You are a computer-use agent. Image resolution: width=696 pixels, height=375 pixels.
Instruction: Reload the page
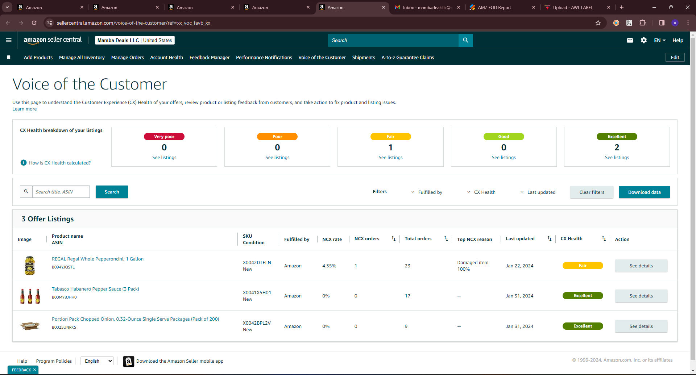pyautogui.click(x=34, y=23)
